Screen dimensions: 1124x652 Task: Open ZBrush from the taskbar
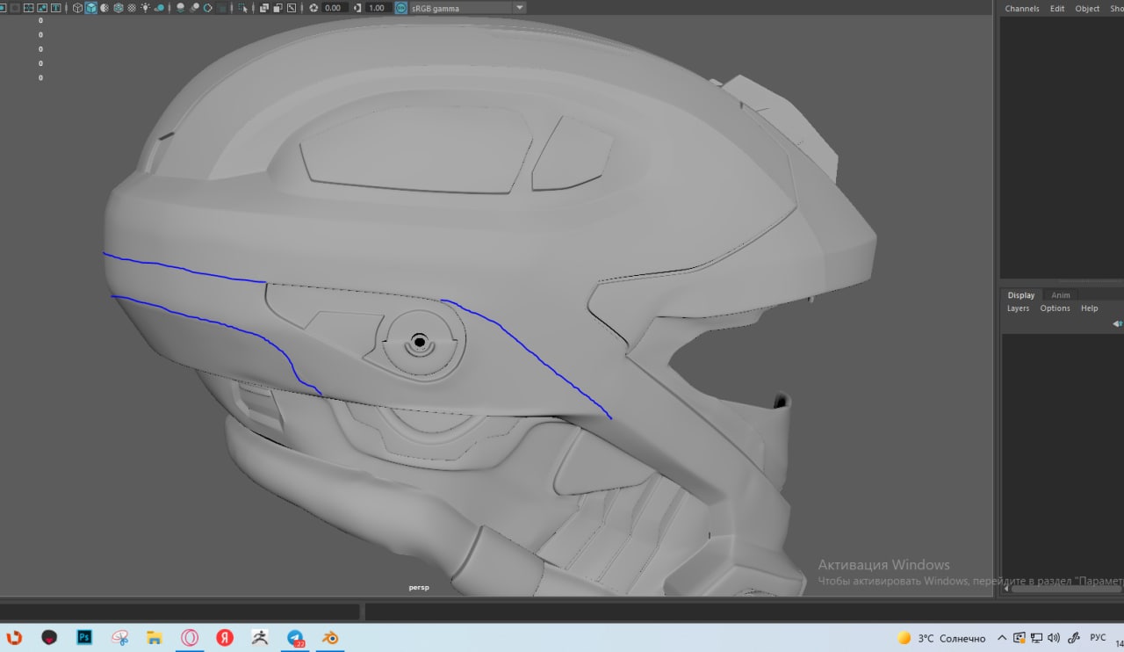point(260,638)
